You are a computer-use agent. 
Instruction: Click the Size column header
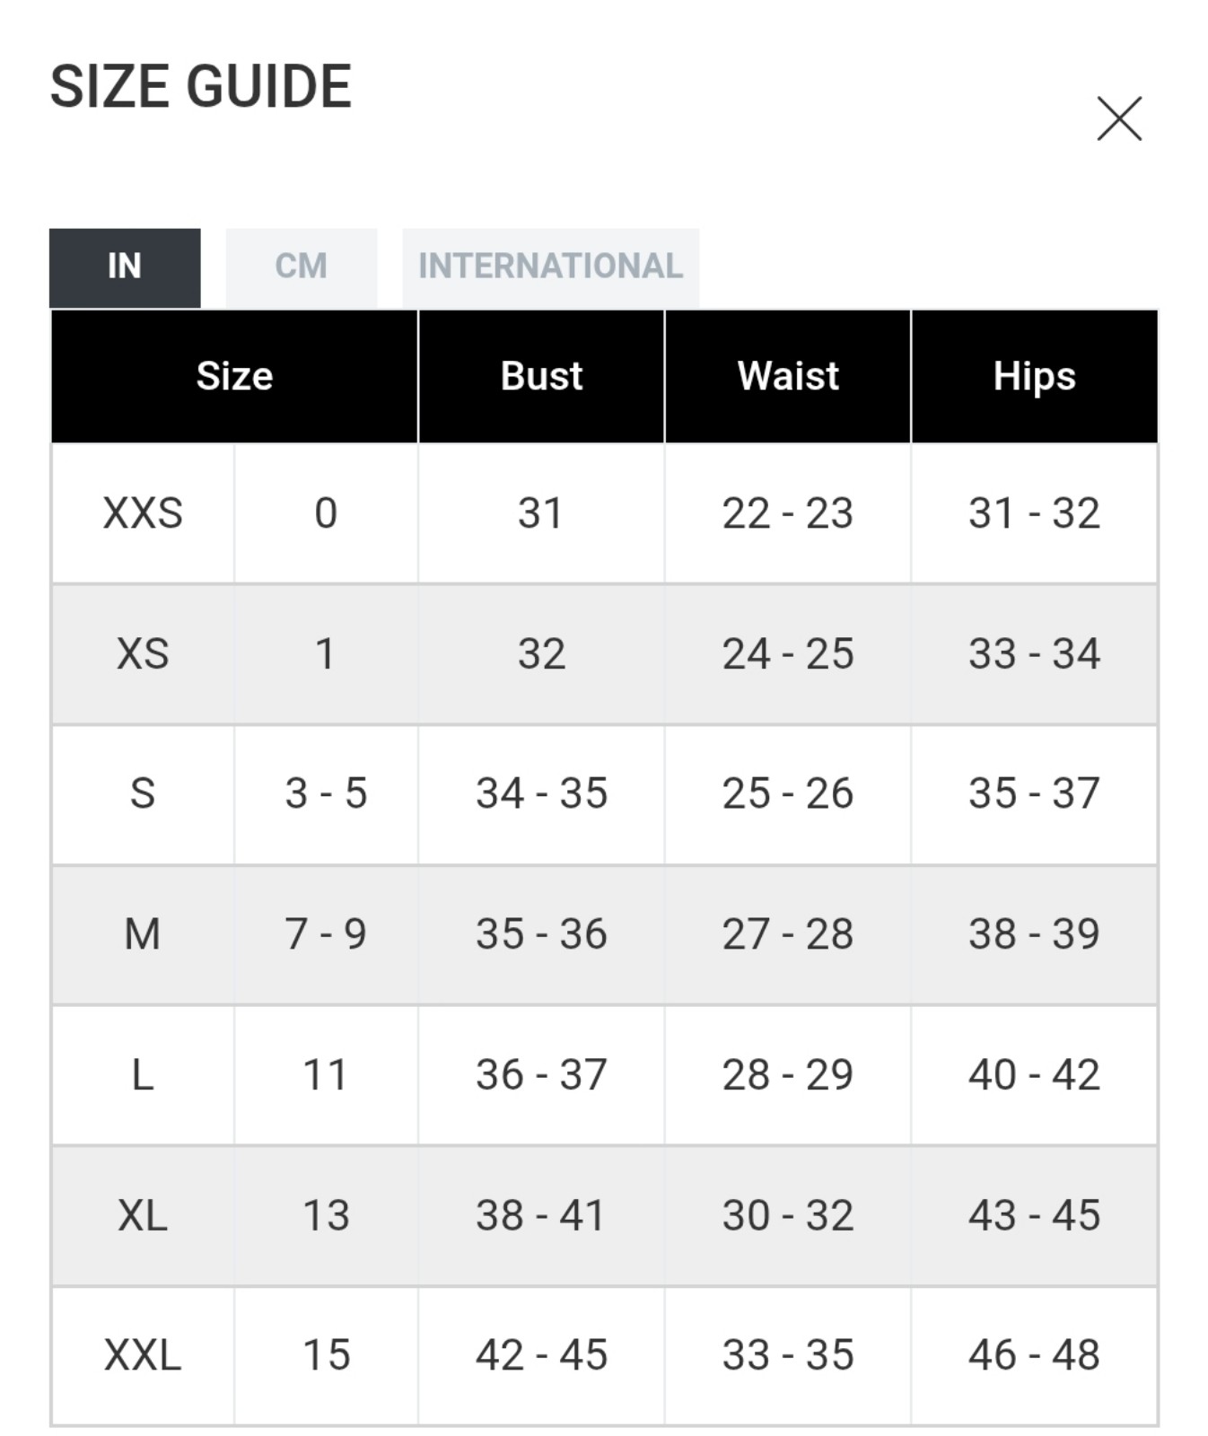pos(234,376)
